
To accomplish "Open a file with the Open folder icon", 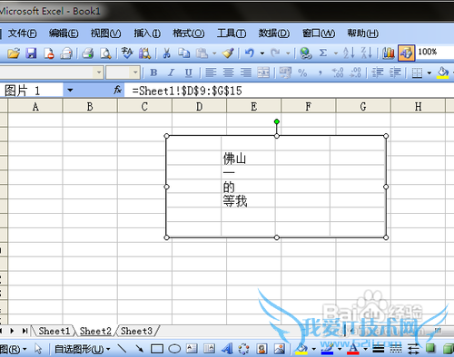I will point(14,53).
